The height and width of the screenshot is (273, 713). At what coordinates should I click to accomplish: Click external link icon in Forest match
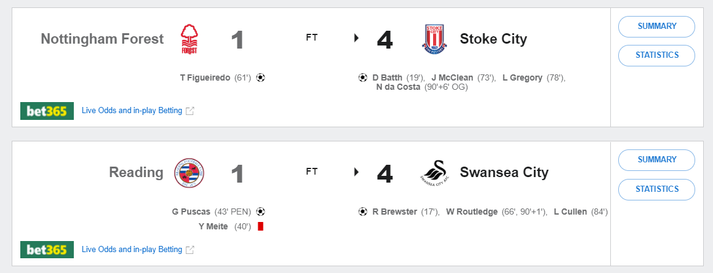190,111
